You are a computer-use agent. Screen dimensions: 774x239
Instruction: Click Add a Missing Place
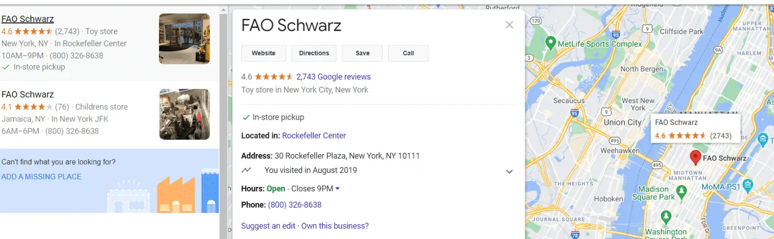[x=42, y=177]
